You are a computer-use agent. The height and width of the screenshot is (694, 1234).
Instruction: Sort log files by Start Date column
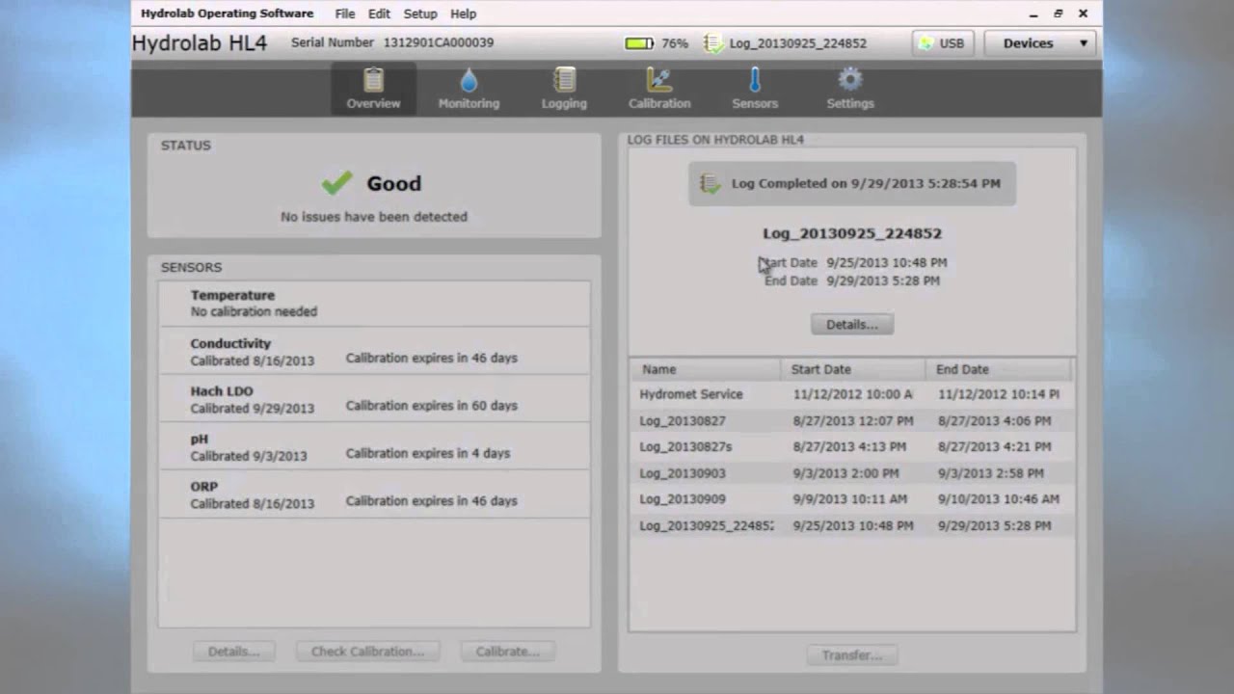tap(852, 369)
